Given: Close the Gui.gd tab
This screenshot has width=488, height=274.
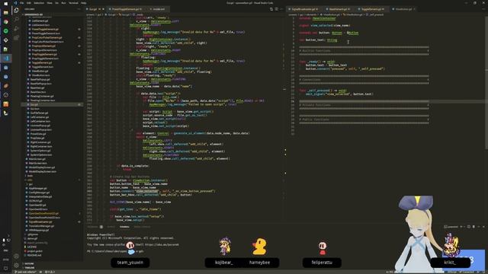Looking at the screenshot, I should click(104, 9).
